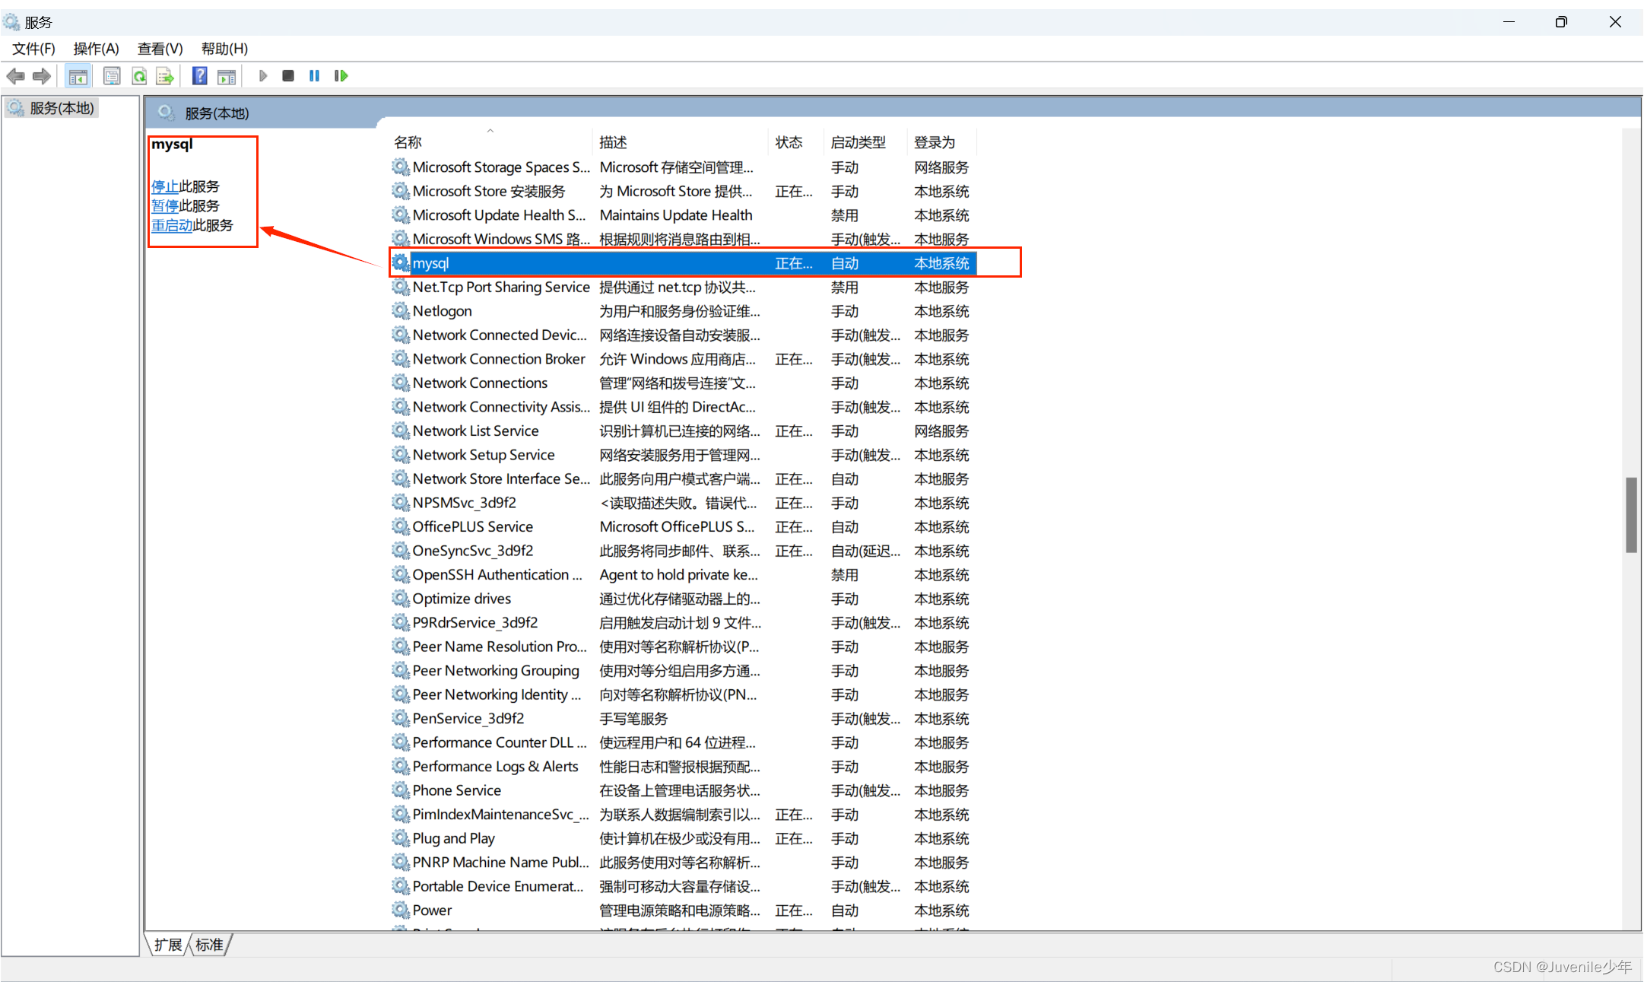The image size is (1644, 982).
Task: Click the Refresh toolbar icon
Action: click(139, 76)
